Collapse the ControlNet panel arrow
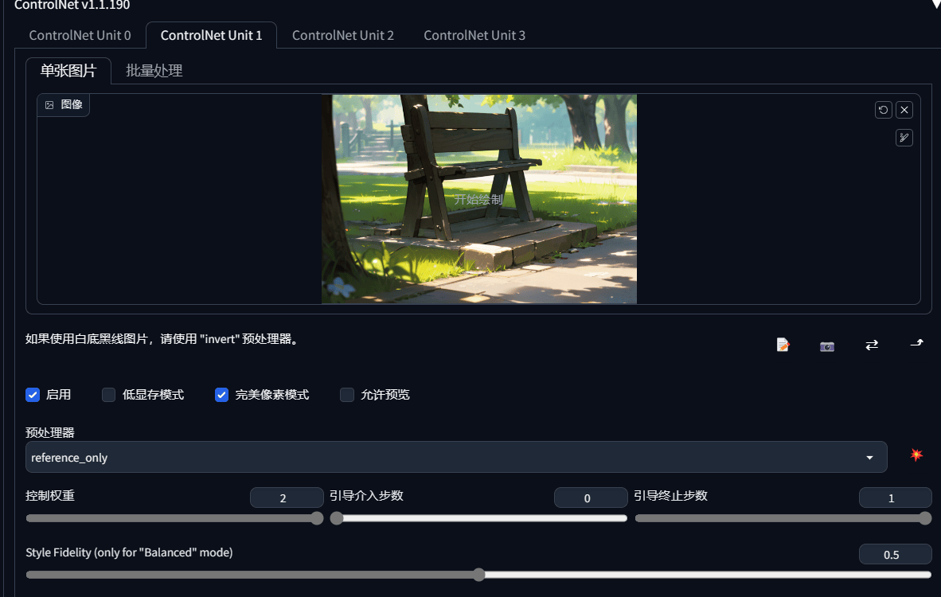The height and width of the screenshot is (597, 941). pyautogui.click(x=935, y=4)
